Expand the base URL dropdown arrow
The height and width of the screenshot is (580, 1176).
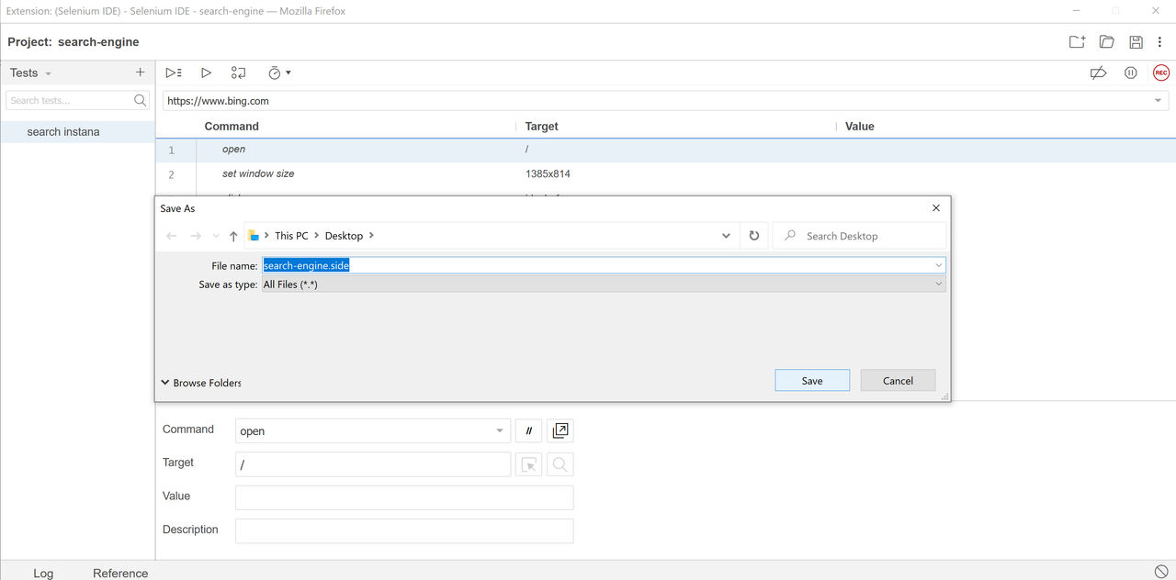click(1159, 101)
